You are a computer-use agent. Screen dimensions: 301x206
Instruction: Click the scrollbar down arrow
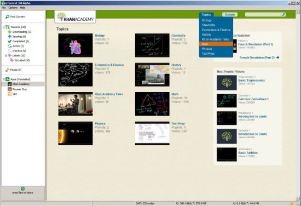tap(298, 198)
